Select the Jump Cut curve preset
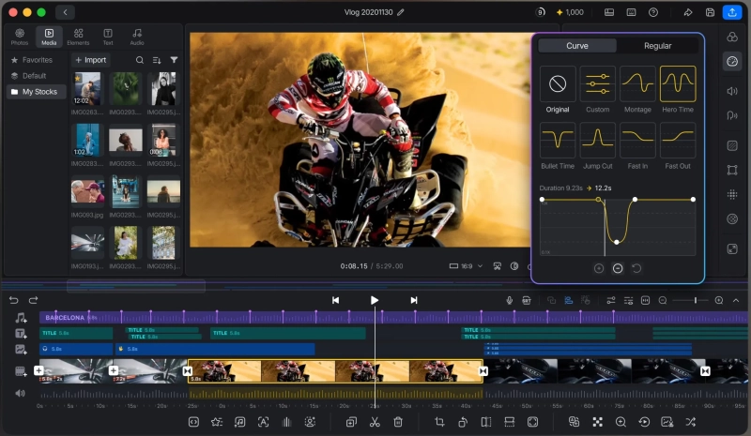Image resolution: width=751 pixels, height=436 pixels. click(597, 141)
